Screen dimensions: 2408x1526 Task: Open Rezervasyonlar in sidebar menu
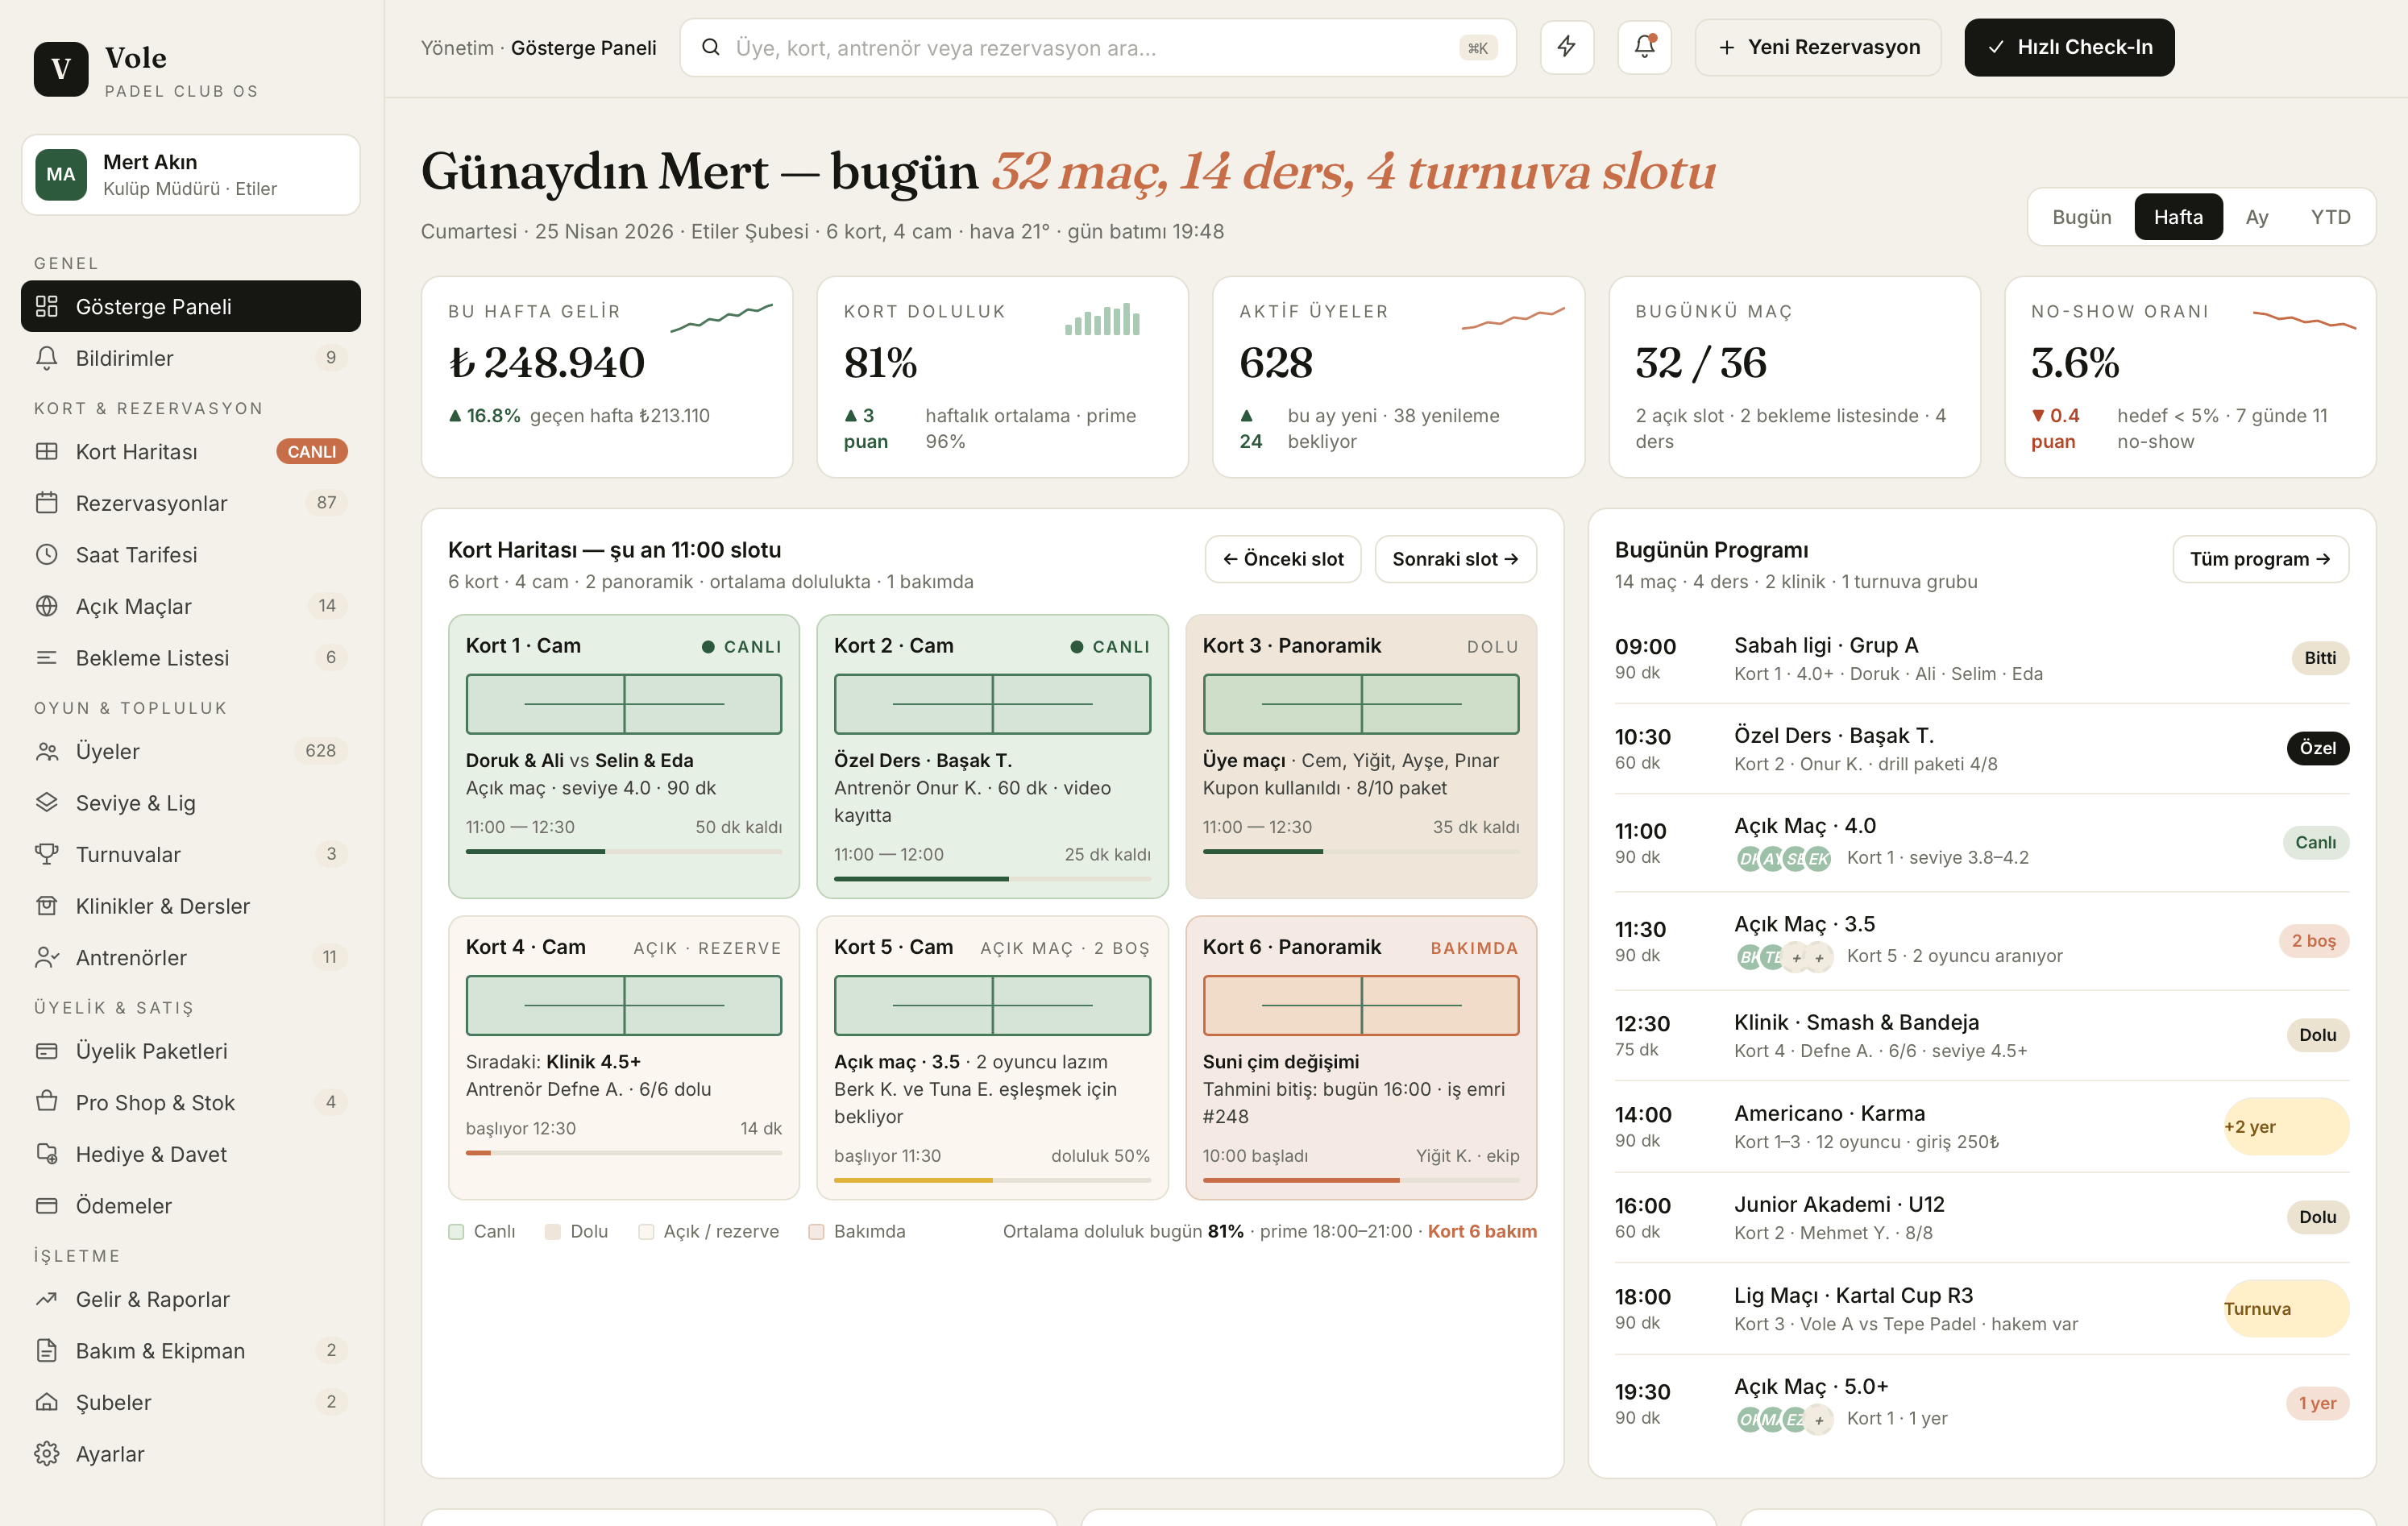point(151,503)
